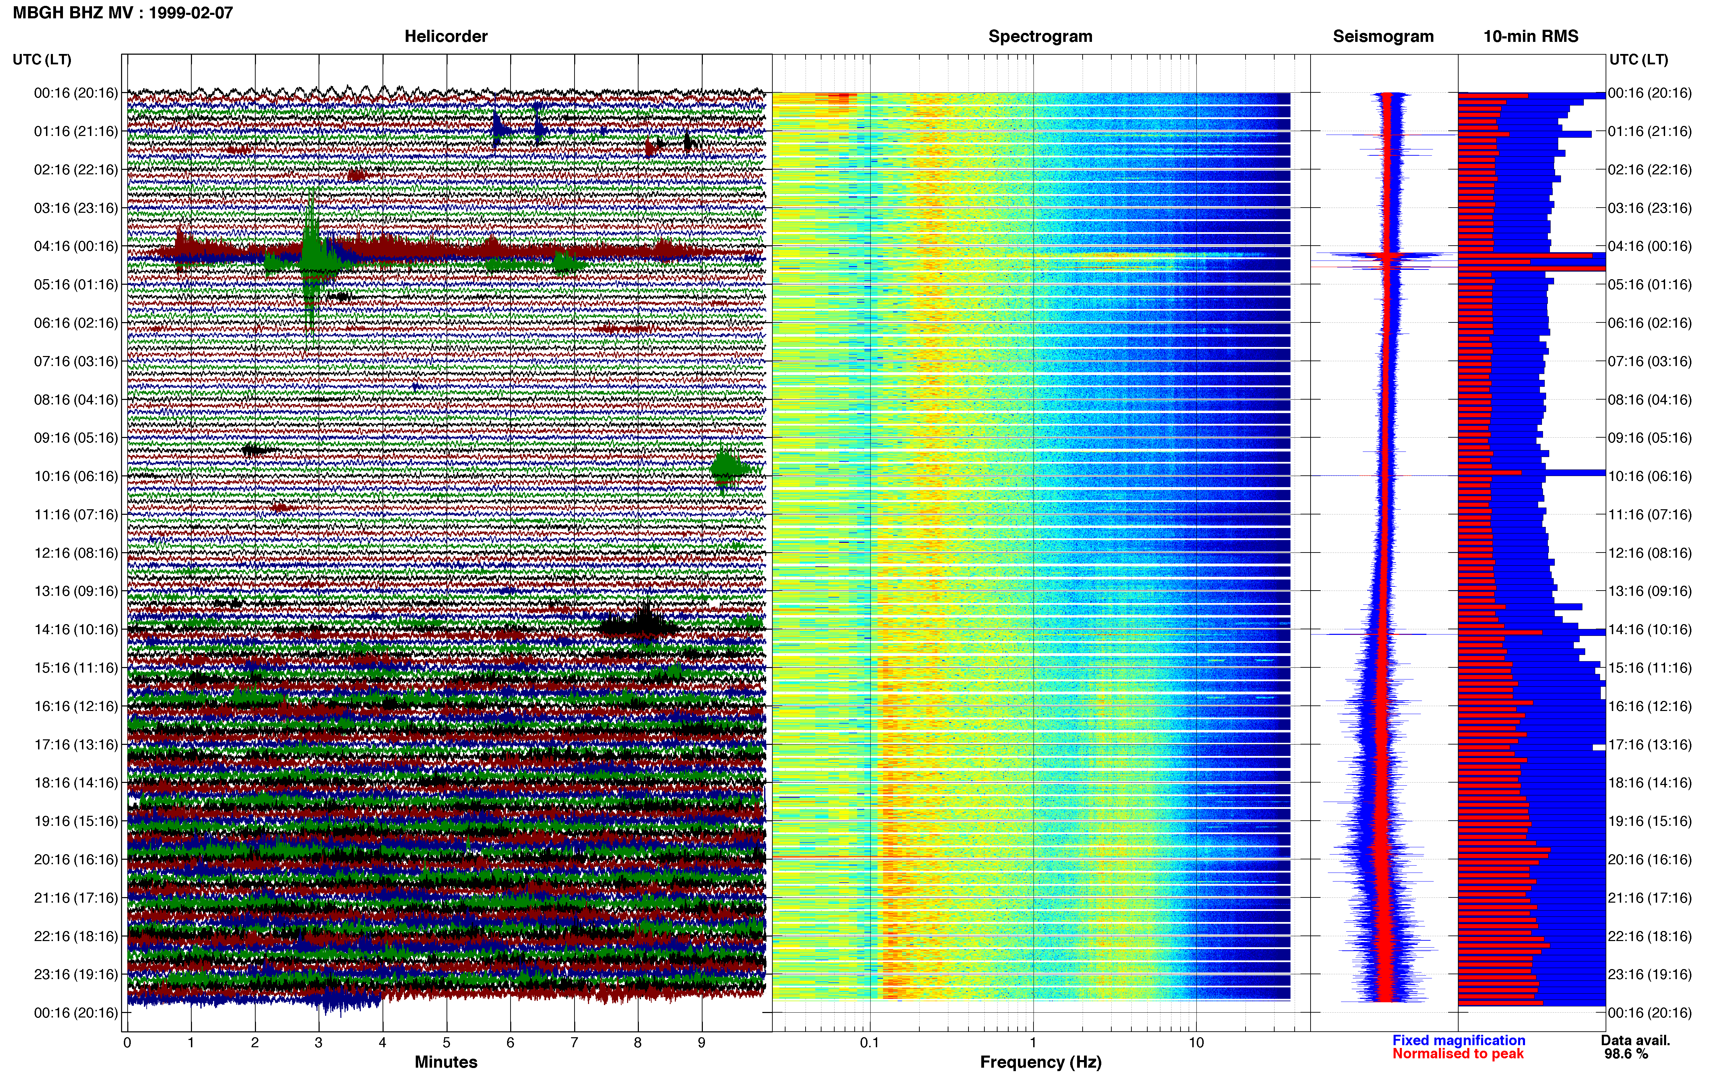The height and width of the screenshot is (1086, 1736).
Task: Click the left 11:16 (07:16) time label
Action: pos(76,514)
